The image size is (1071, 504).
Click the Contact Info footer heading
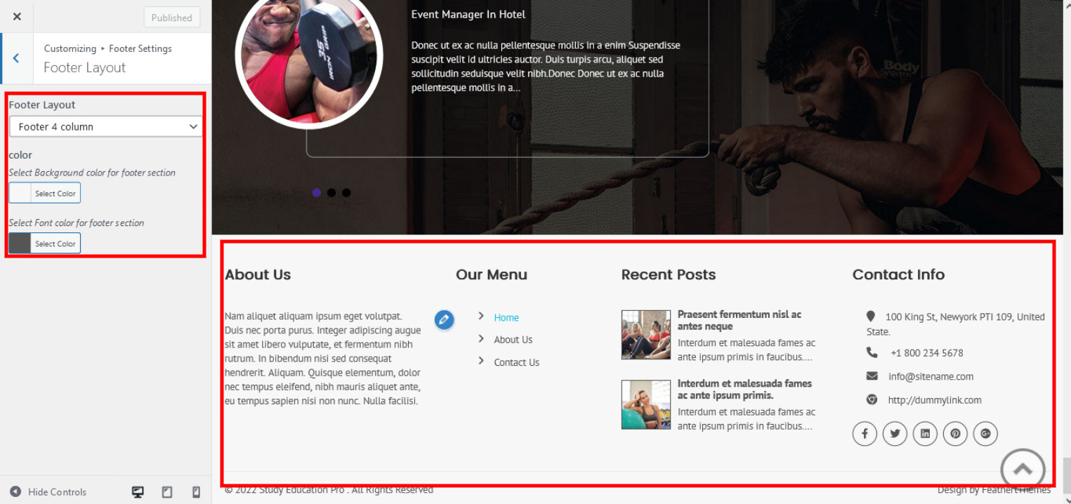pos(898,274)
